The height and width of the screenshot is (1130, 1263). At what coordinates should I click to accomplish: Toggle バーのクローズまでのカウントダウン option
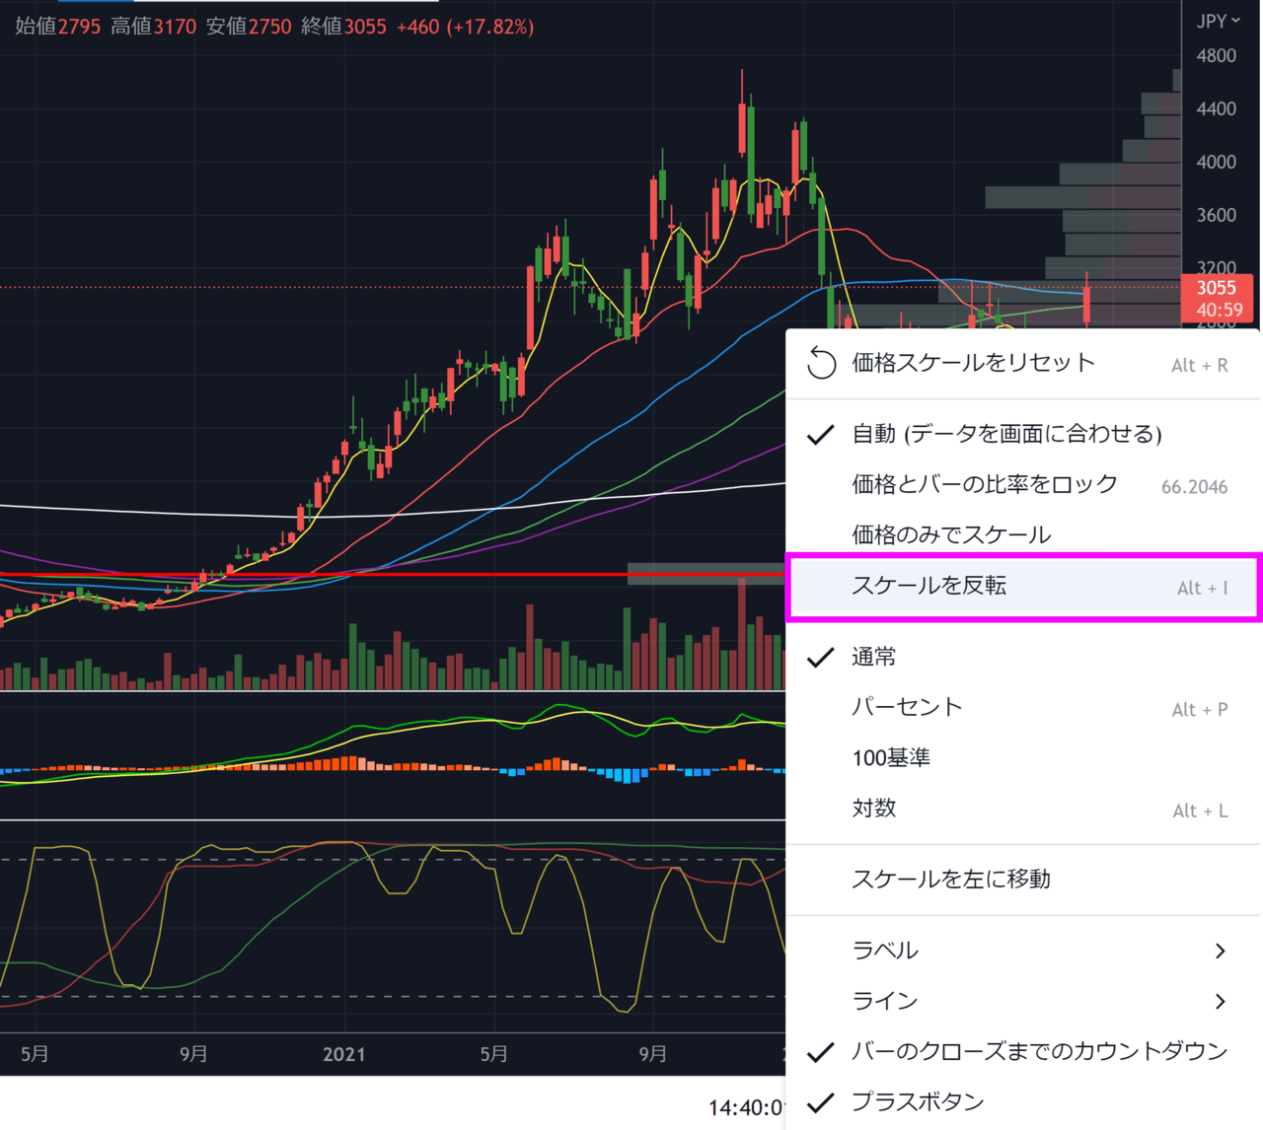tap(1022, 1052)
